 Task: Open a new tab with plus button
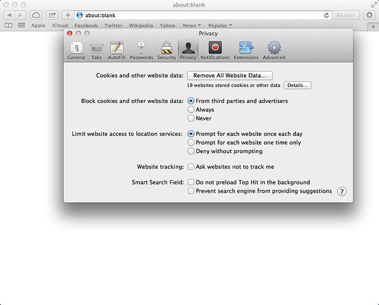point(373,27)
